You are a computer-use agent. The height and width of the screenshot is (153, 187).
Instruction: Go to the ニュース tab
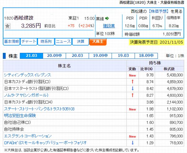click(x=63, y=42)
